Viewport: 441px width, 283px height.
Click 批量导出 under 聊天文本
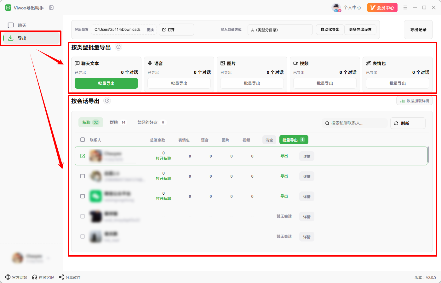coord(106,83)
